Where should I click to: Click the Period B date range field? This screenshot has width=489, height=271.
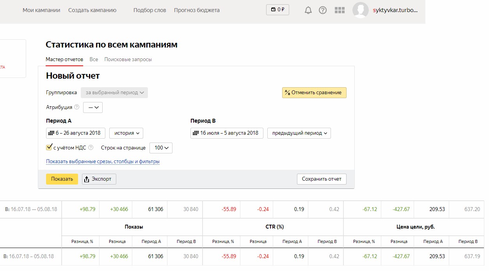pos(227,133)
